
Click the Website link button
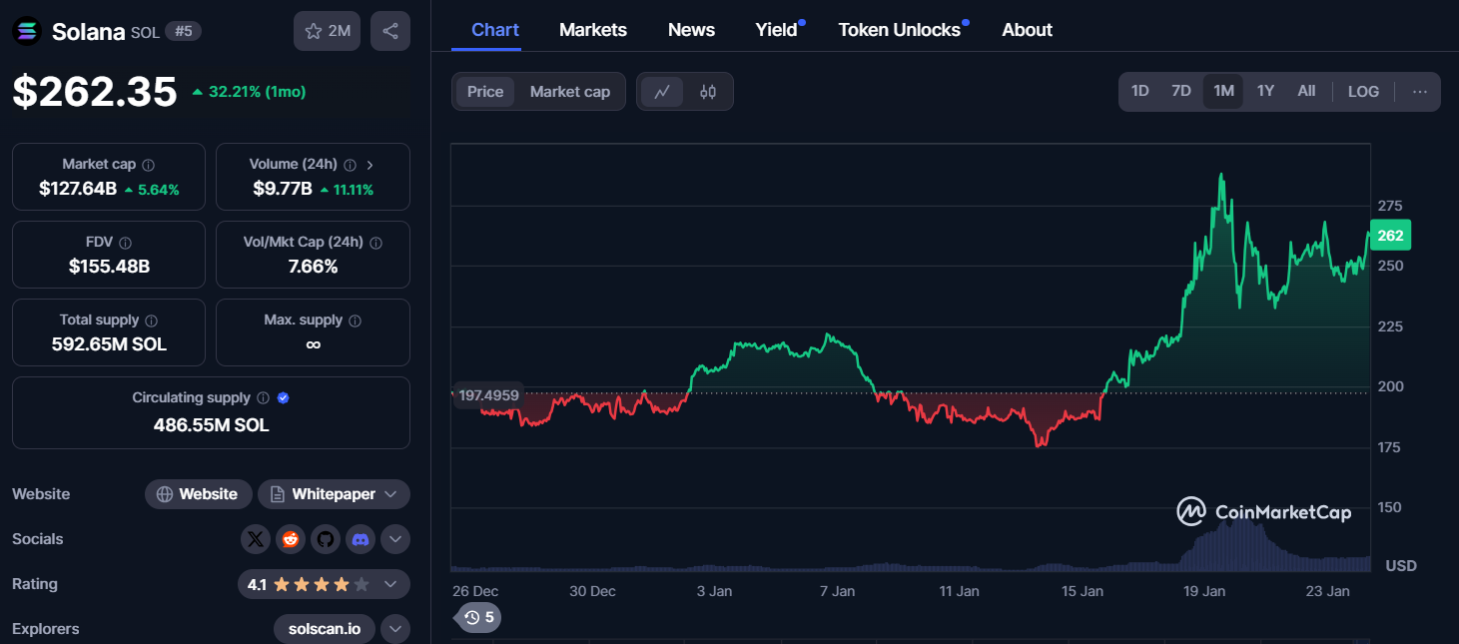(199, 494)
